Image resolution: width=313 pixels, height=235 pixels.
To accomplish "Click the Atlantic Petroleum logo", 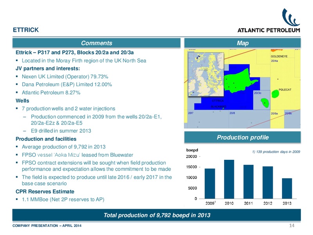I will coord(269,21).
